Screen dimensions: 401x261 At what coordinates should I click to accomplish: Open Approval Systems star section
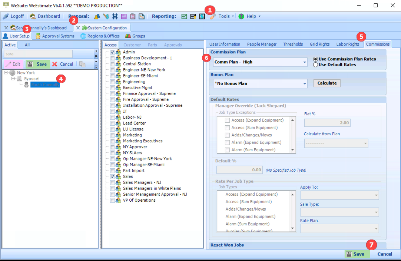[55, 36]
